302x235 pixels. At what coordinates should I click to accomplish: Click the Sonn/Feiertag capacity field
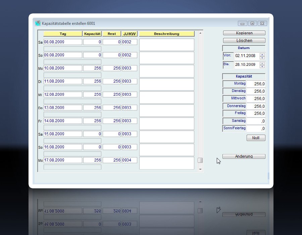256,128
